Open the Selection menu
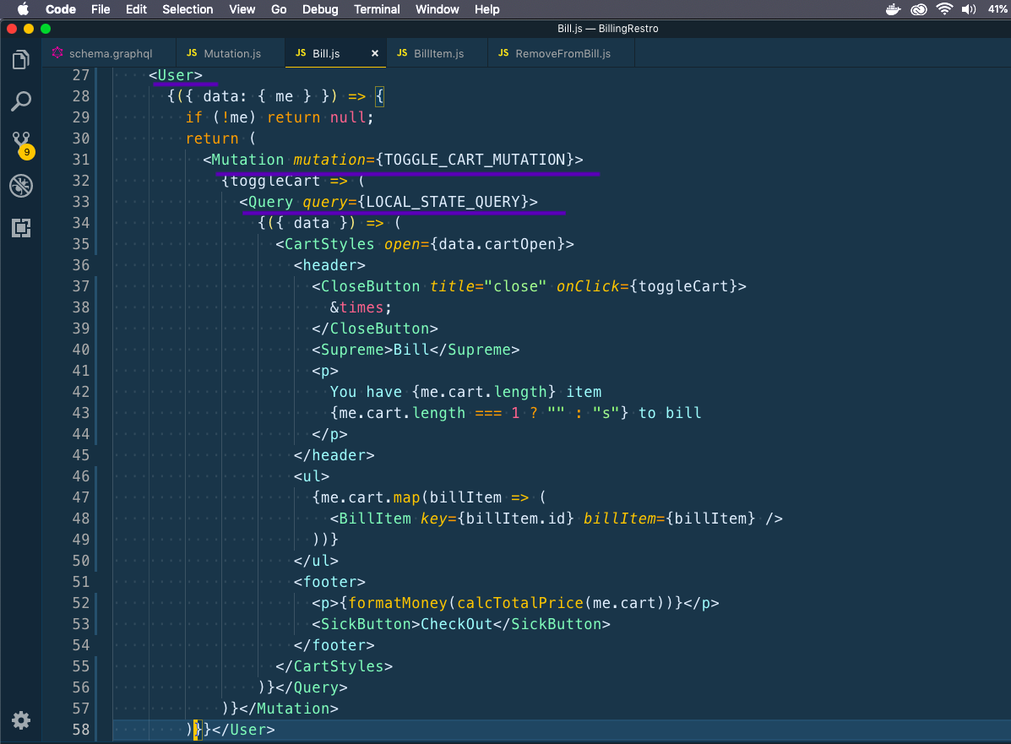The image size is (1011, 744). (188, 9)
